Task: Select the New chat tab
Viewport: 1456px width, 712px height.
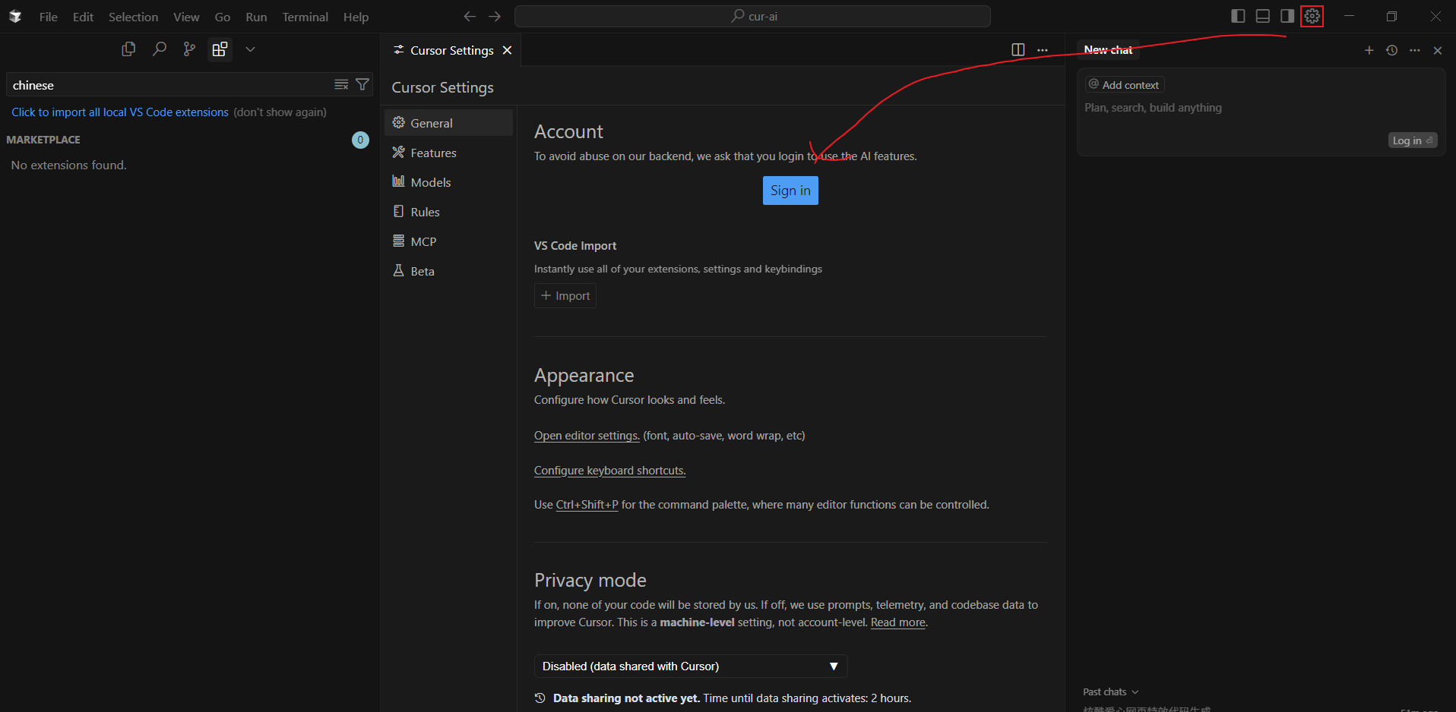Action: (1108, 50)
